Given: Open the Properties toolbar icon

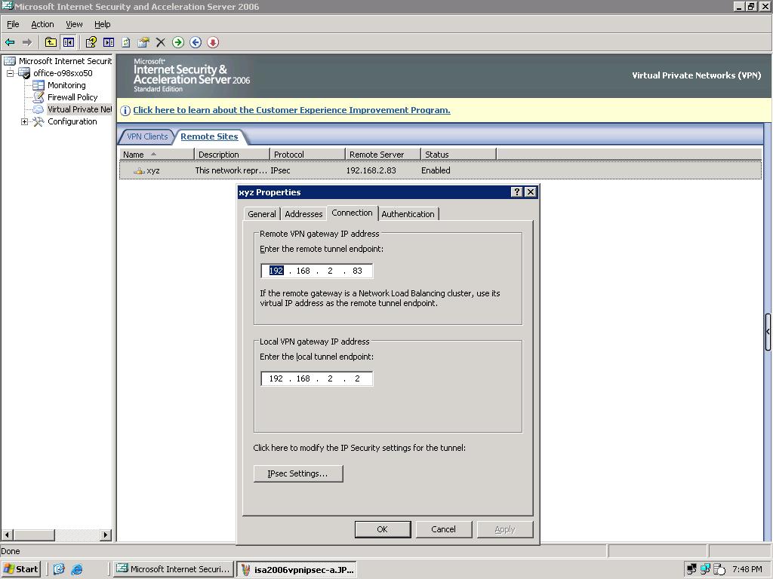Looking at the screenshot, I should 143,42.
